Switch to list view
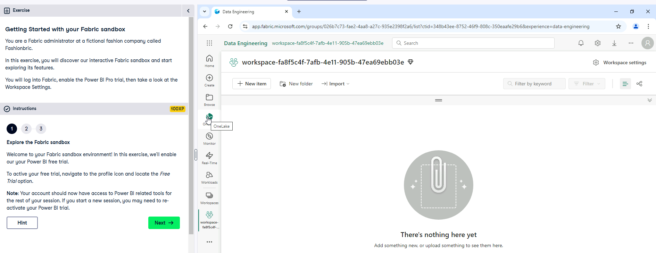This screenshot has width=656, height=253. pyautogui.click(x=625, y=84)
